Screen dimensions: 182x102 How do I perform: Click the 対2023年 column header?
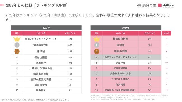166,33
